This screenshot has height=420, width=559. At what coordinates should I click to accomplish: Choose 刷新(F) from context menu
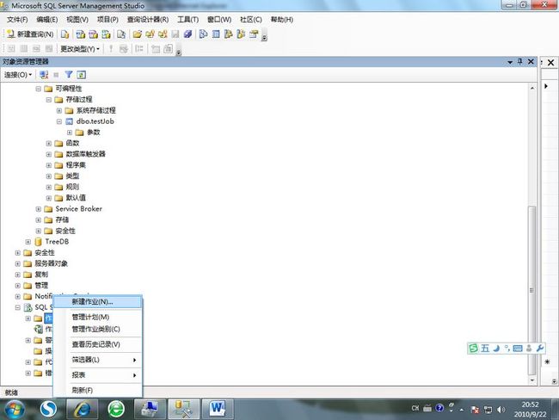(x=97, y=390)
